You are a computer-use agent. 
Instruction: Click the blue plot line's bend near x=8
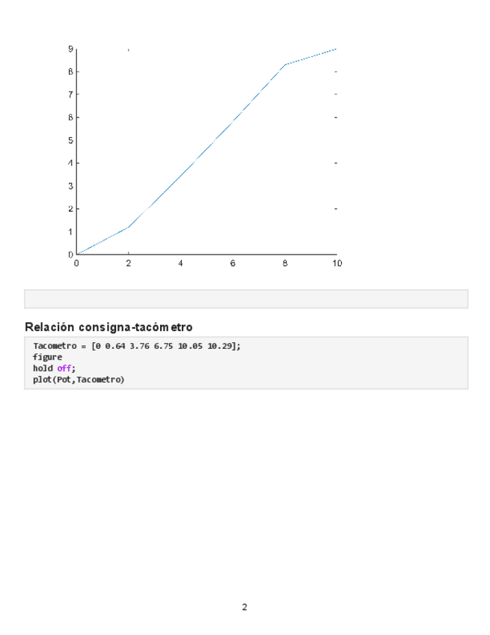285,65
